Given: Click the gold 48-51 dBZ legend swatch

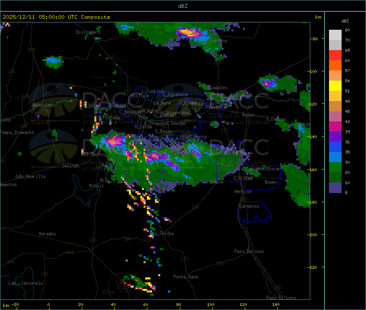Looking at the screenshot, I should pos(335,96).
